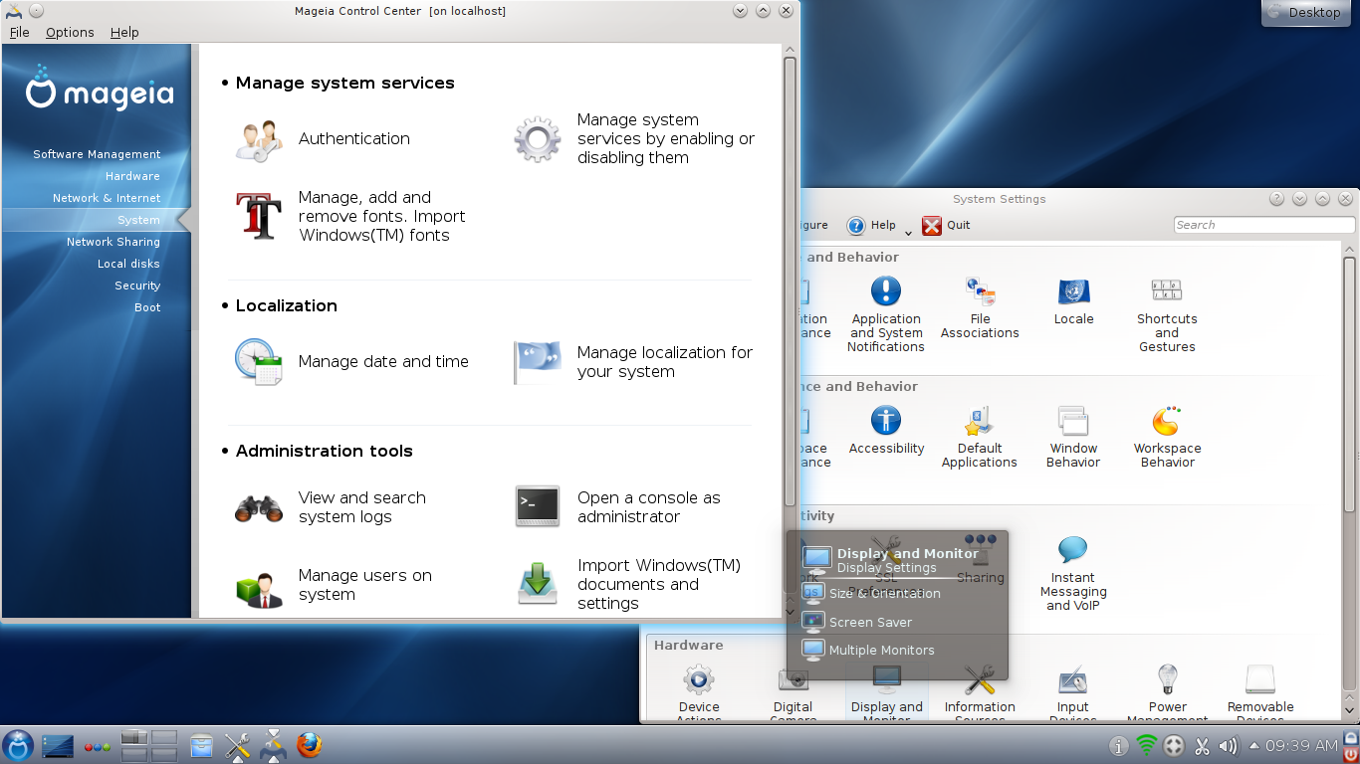This screenshot has height=764, width=1360.
Task: Click the Desktop toolbox button
Action: (1304, 13)
